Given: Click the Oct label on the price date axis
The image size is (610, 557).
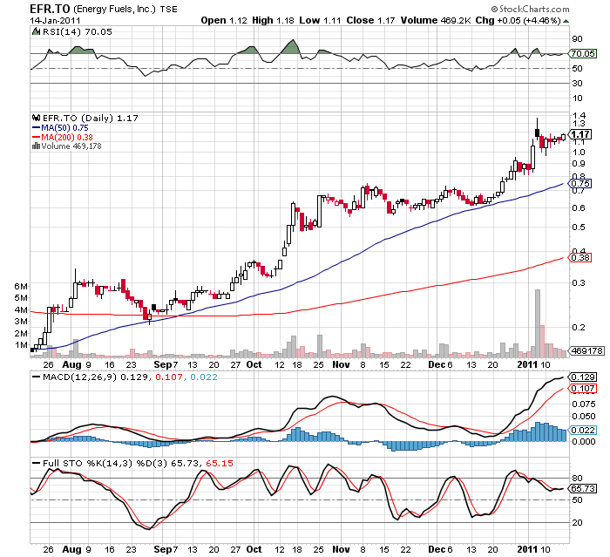Looking at the screenshot, I should (x=254, y=363).
